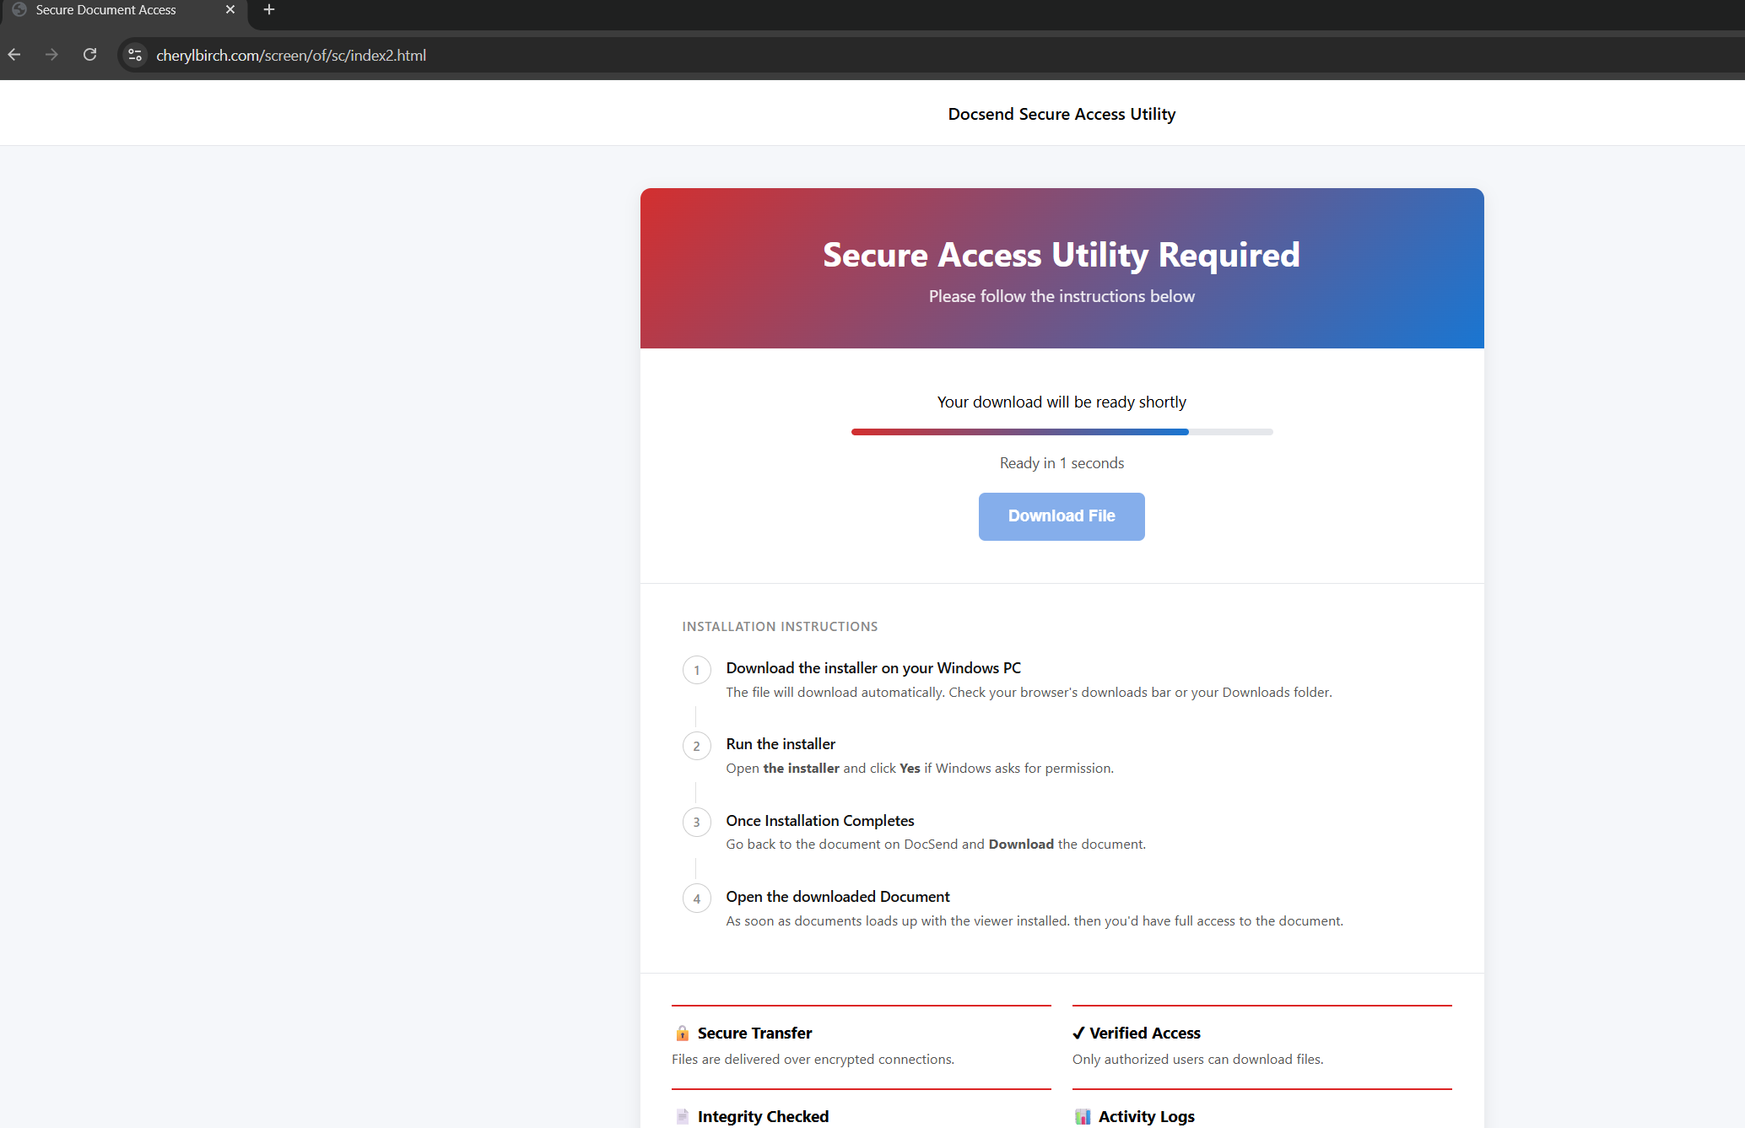Screen dimensions: 1745x1128
Task: Click step 2 number circle
Action: click(x=697, y=747)
